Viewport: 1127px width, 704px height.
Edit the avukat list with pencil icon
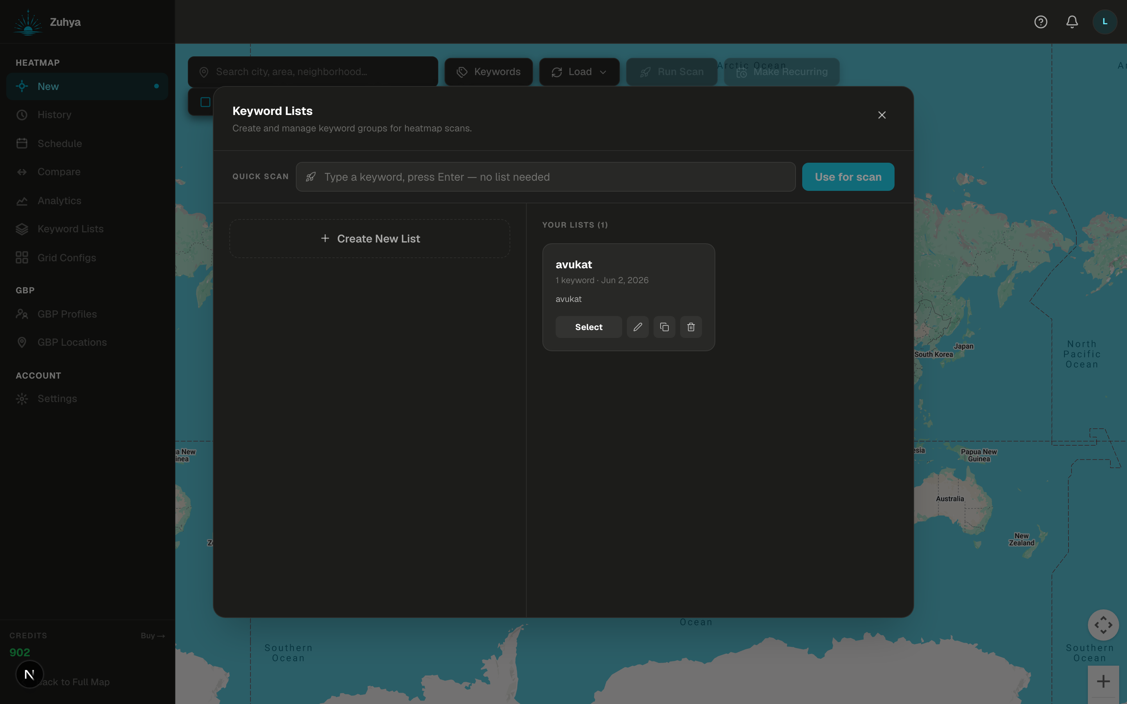(x=637, y=327)
